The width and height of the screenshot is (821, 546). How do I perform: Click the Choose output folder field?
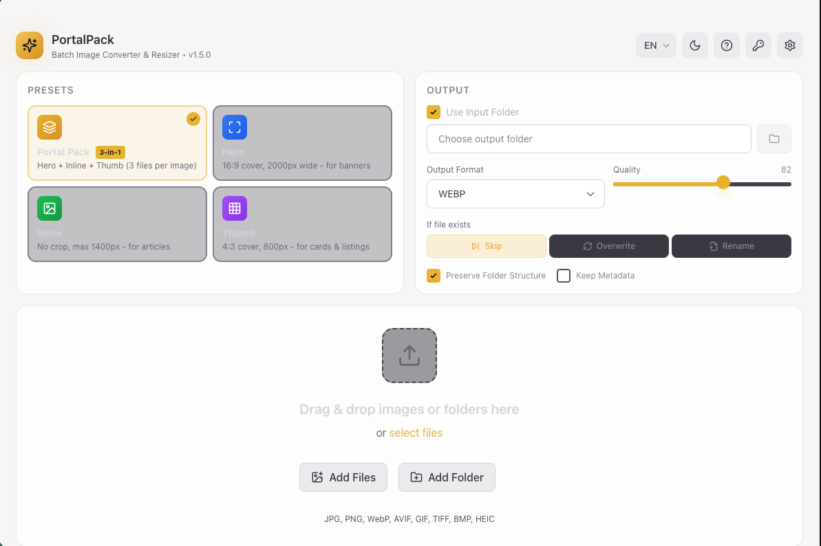[588, 138]
